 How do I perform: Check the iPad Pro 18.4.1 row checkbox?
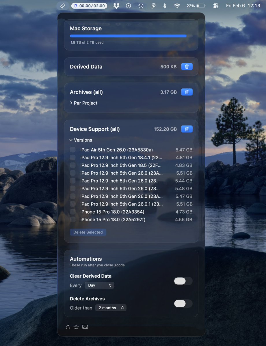click(x=73, y=157)
